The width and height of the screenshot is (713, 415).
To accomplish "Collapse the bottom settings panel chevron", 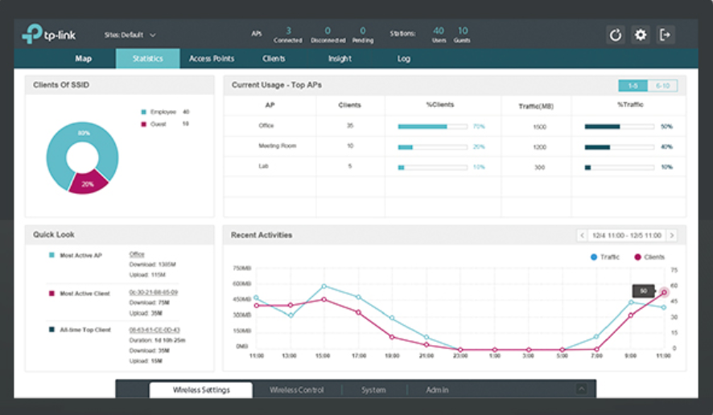I will click(x=581, y=389).
